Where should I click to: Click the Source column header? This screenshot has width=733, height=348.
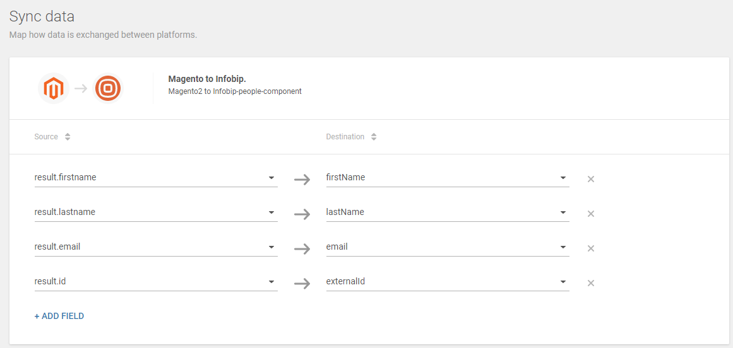click(46, 137)
